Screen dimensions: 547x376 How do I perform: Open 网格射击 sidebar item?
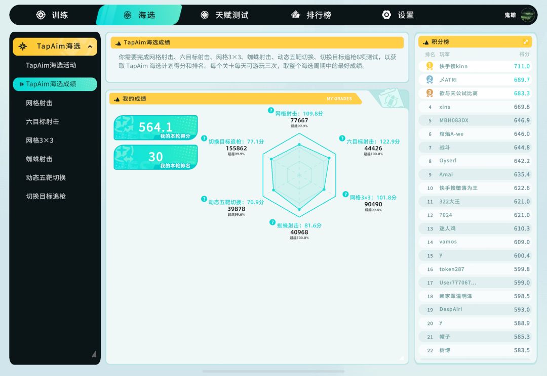tap(39, 103)
